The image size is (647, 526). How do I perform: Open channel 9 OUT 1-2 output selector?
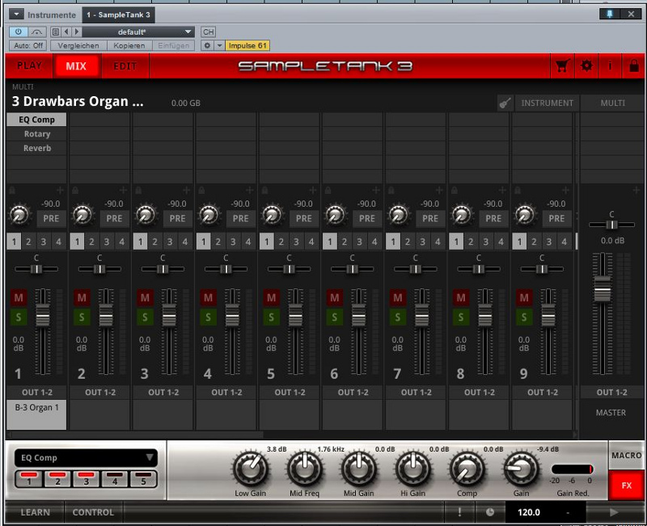[x=543, y=392]
